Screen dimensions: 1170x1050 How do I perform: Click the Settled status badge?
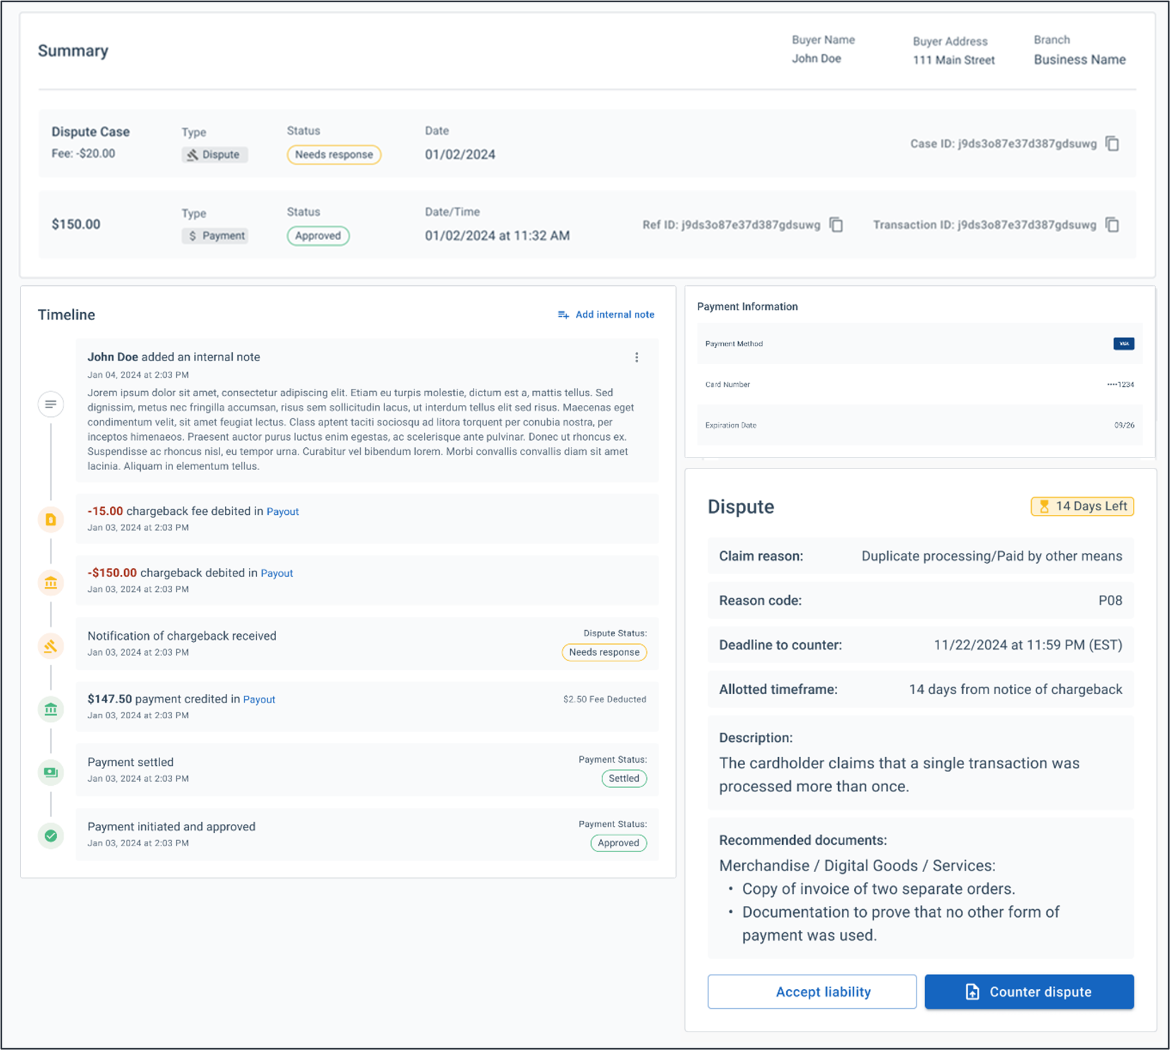[x=624, y=778]
